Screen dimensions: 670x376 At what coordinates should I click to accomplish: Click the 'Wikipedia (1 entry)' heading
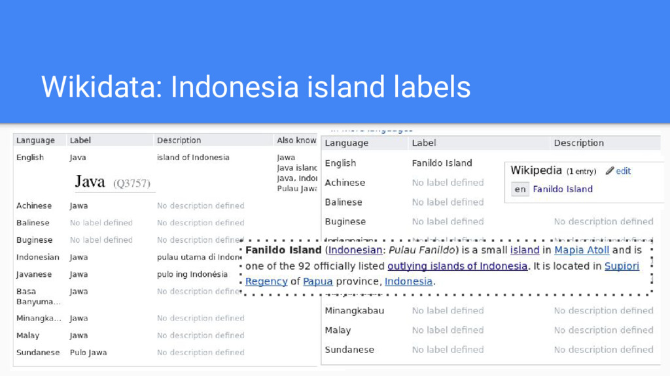pyautogui.click(x=553, y=170)
